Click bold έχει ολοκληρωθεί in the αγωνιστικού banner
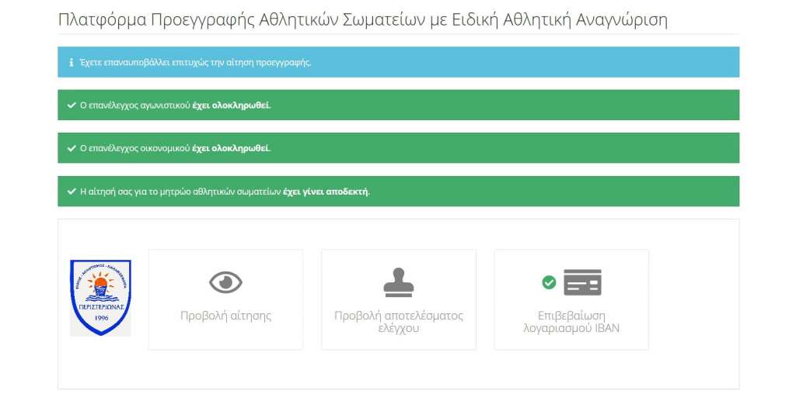Image resolution: width=796 pixels, height=394 pixels. [x=231, y=105]
